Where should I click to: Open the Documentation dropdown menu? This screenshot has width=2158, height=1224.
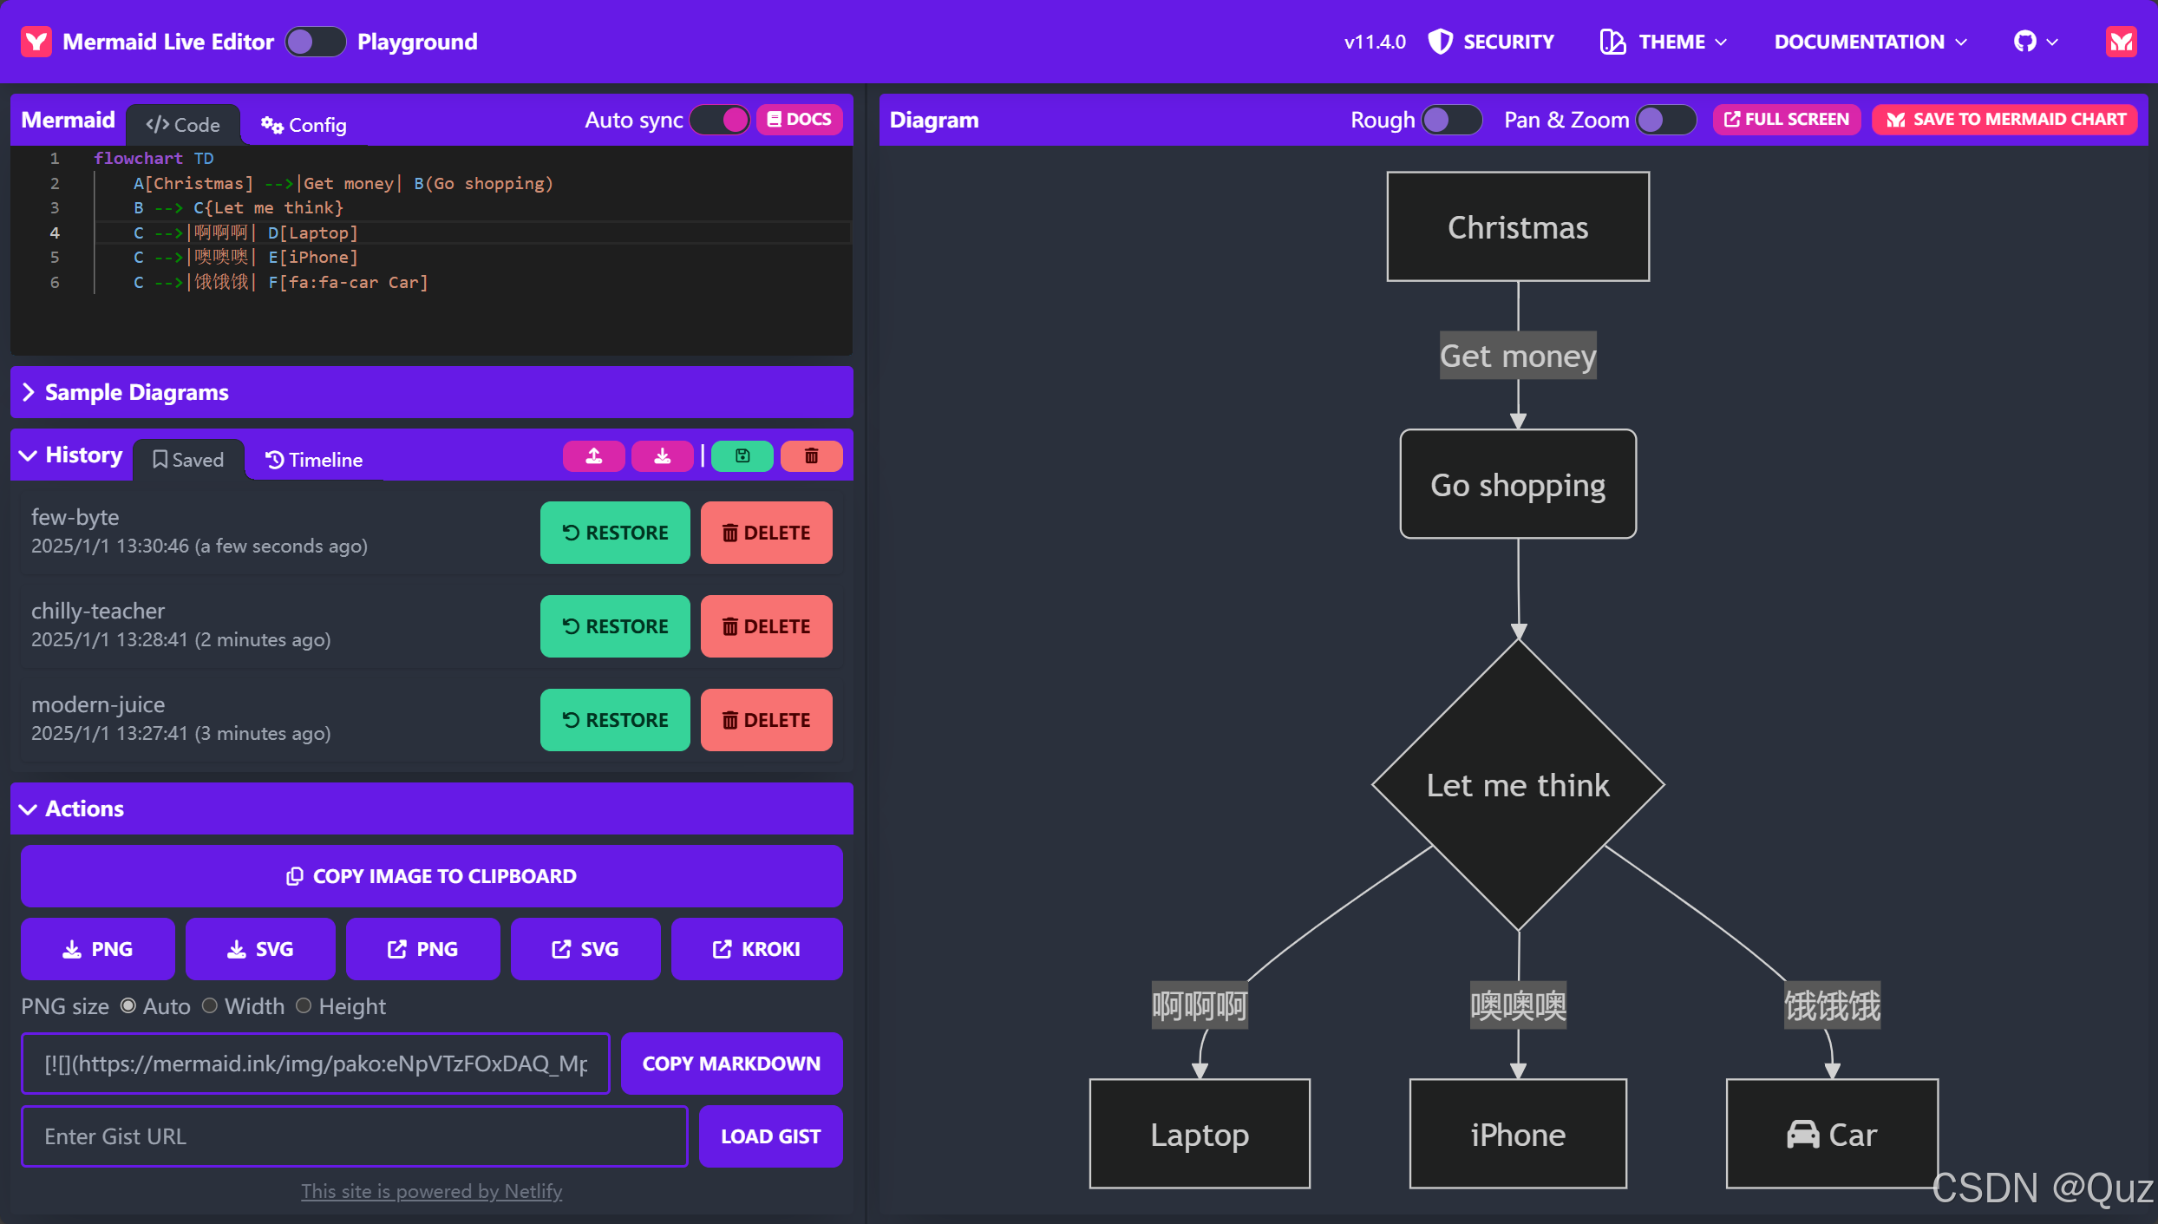coord(1870,42)
